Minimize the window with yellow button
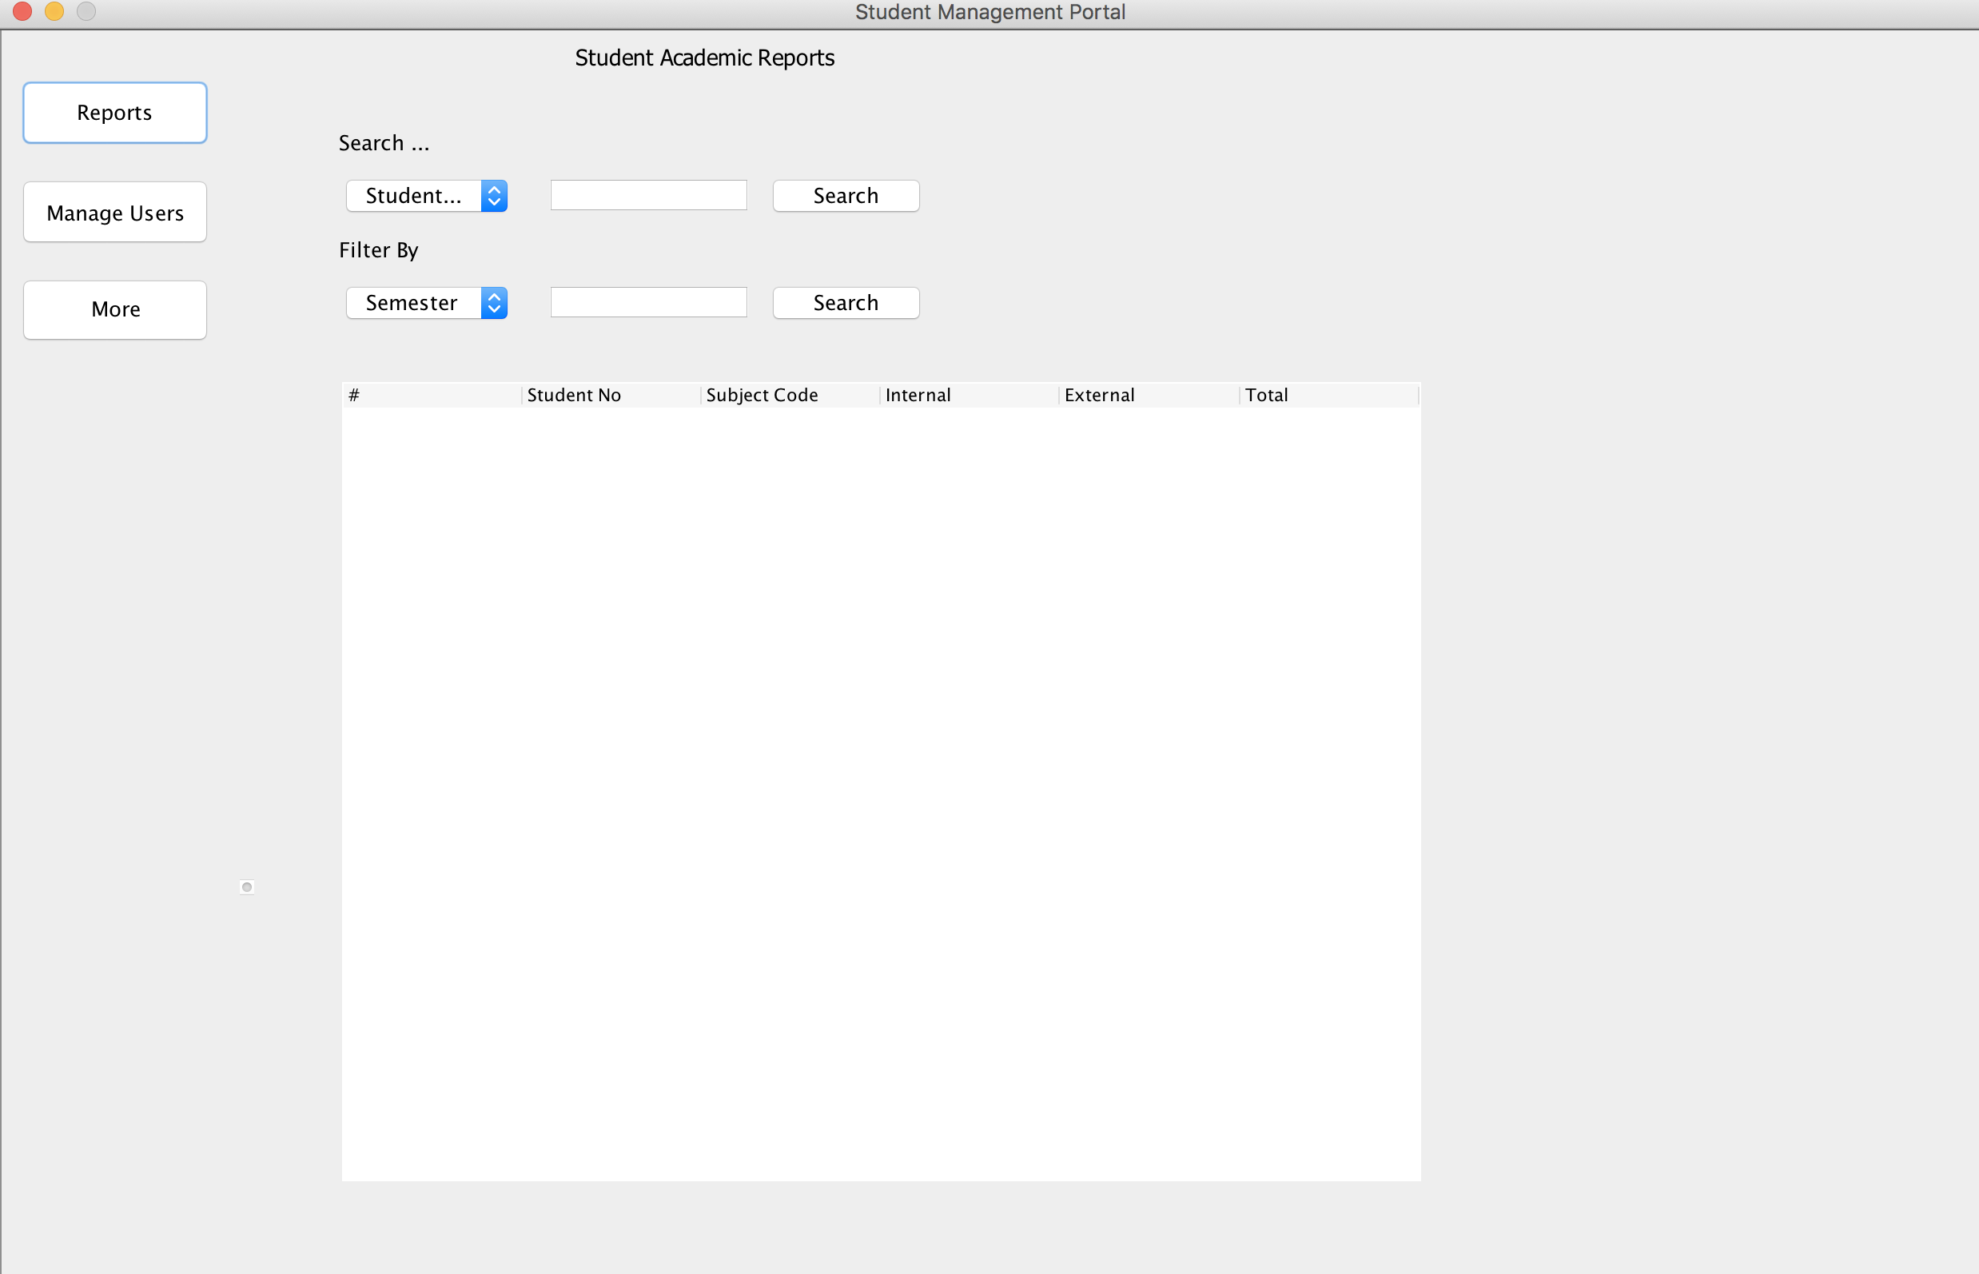The image size is (1979, 1274). 54,11
